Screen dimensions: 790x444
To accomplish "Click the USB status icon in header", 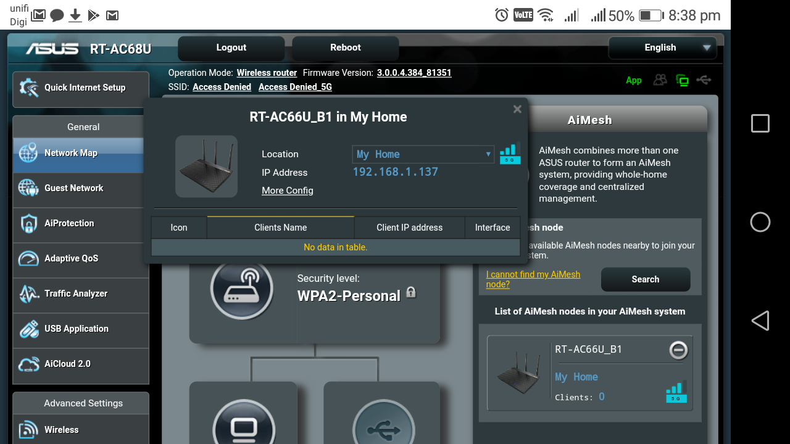I will [x=704, y=80].
